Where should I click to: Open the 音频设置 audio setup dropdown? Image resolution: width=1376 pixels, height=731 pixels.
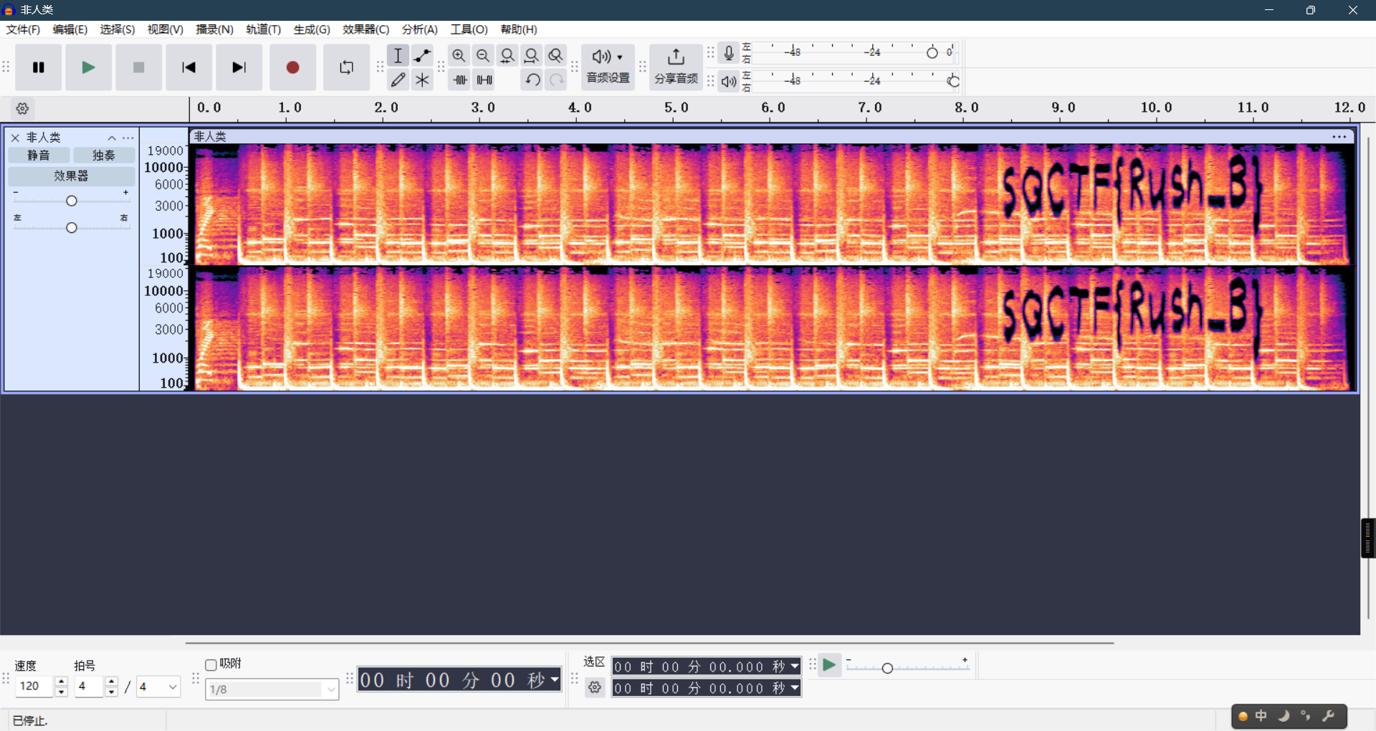(x=608, y=67)
